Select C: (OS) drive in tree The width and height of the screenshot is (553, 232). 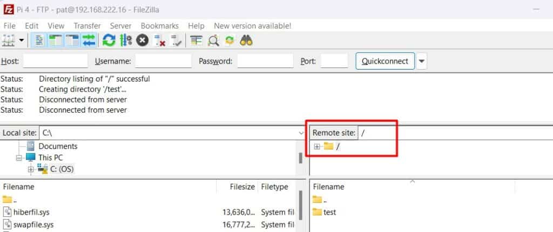(x=62, y=169)
